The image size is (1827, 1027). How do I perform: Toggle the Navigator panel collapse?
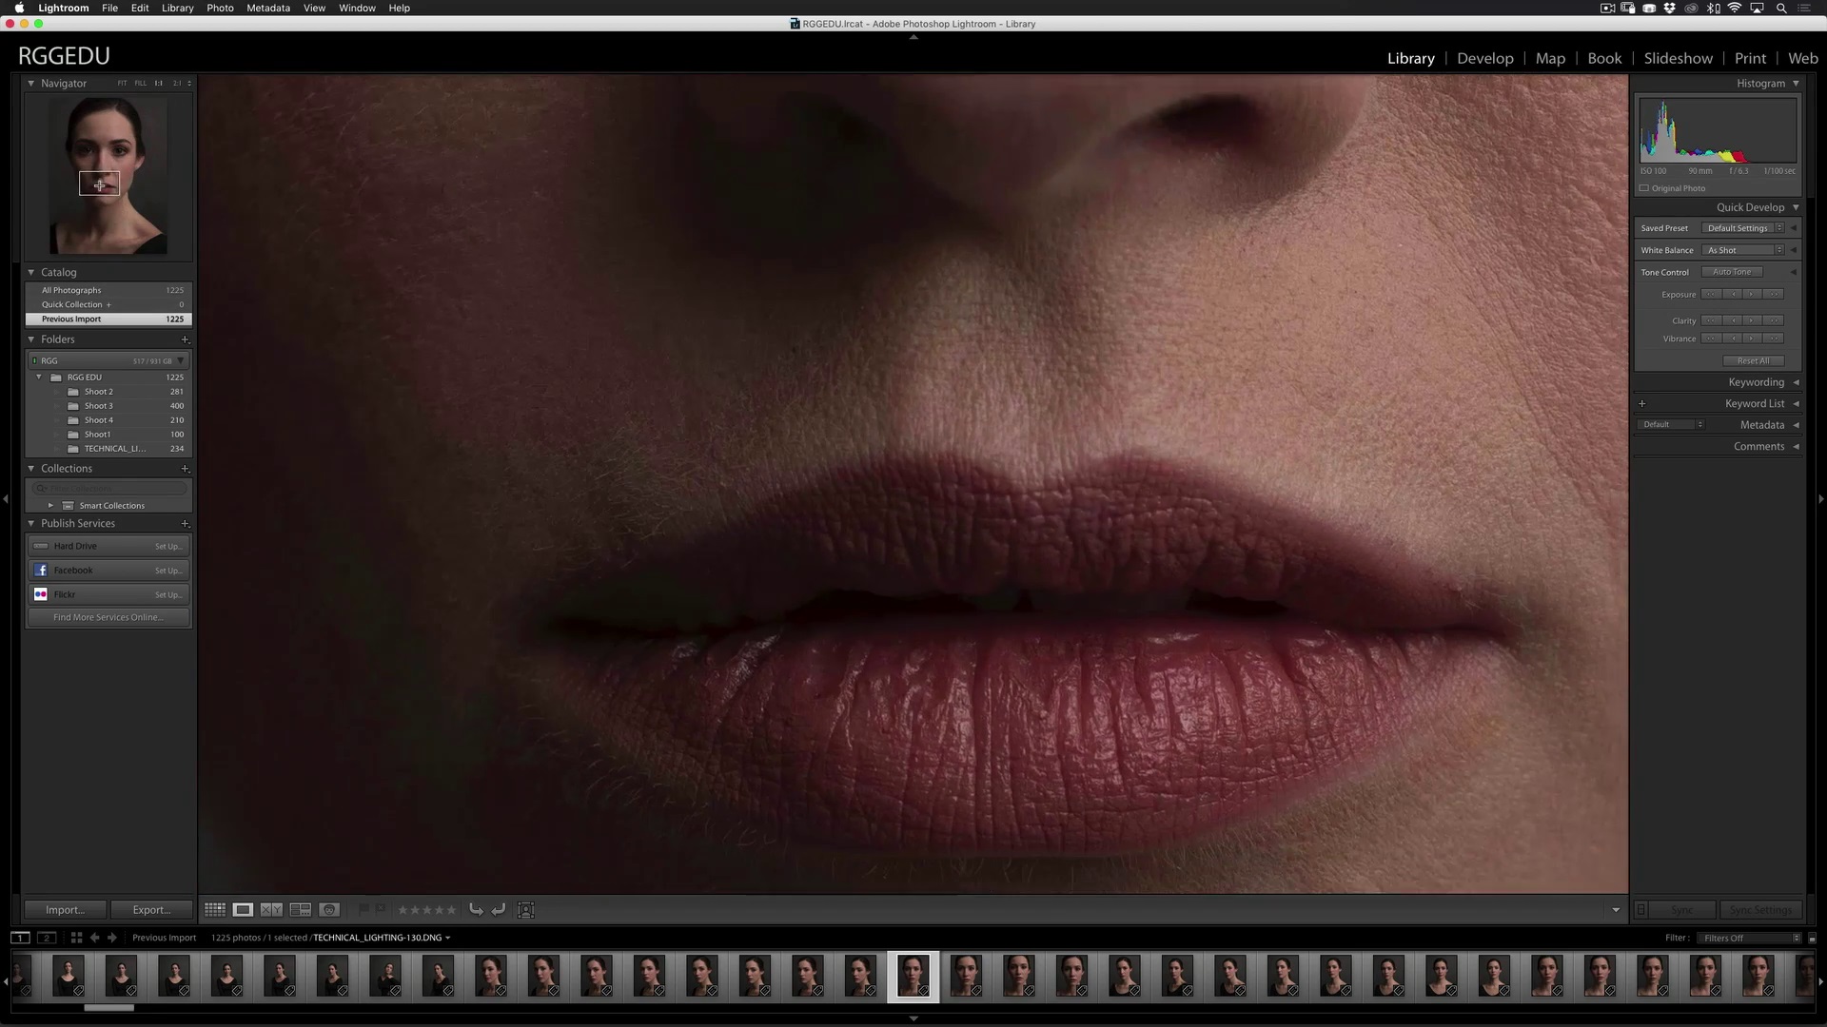pos(30,82)
